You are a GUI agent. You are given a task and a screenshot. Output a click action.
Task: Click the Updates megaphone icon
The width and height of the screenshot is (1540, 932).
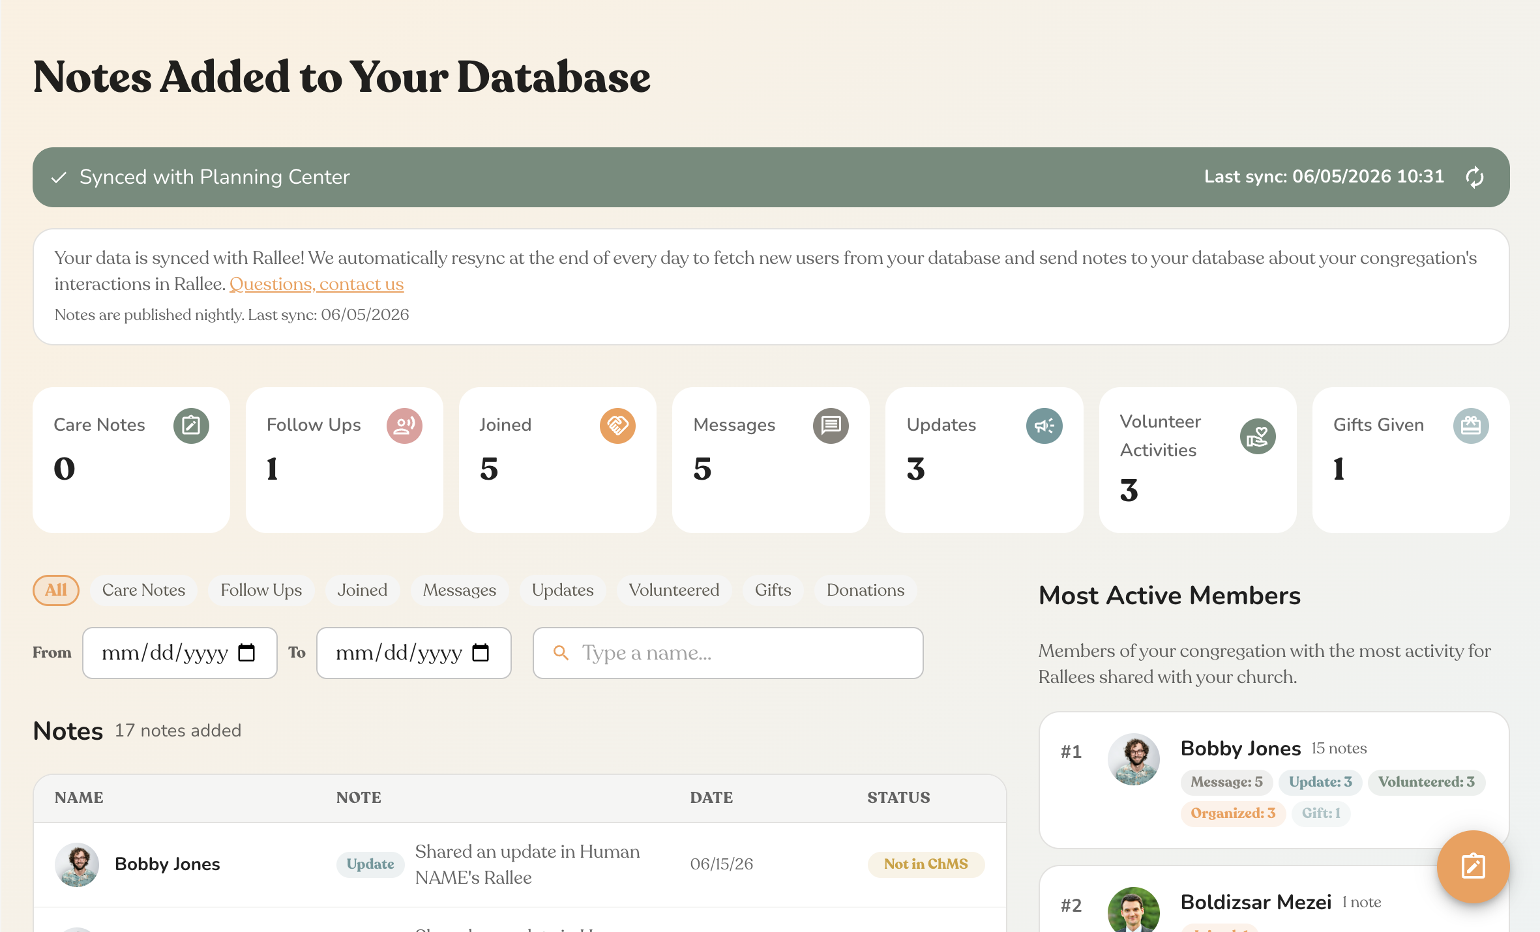click(x=1044, y=426)
